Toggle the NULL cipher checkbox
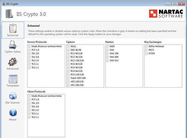Image resolution: width=187 pixels, height=138 pixels. [68, 47]
